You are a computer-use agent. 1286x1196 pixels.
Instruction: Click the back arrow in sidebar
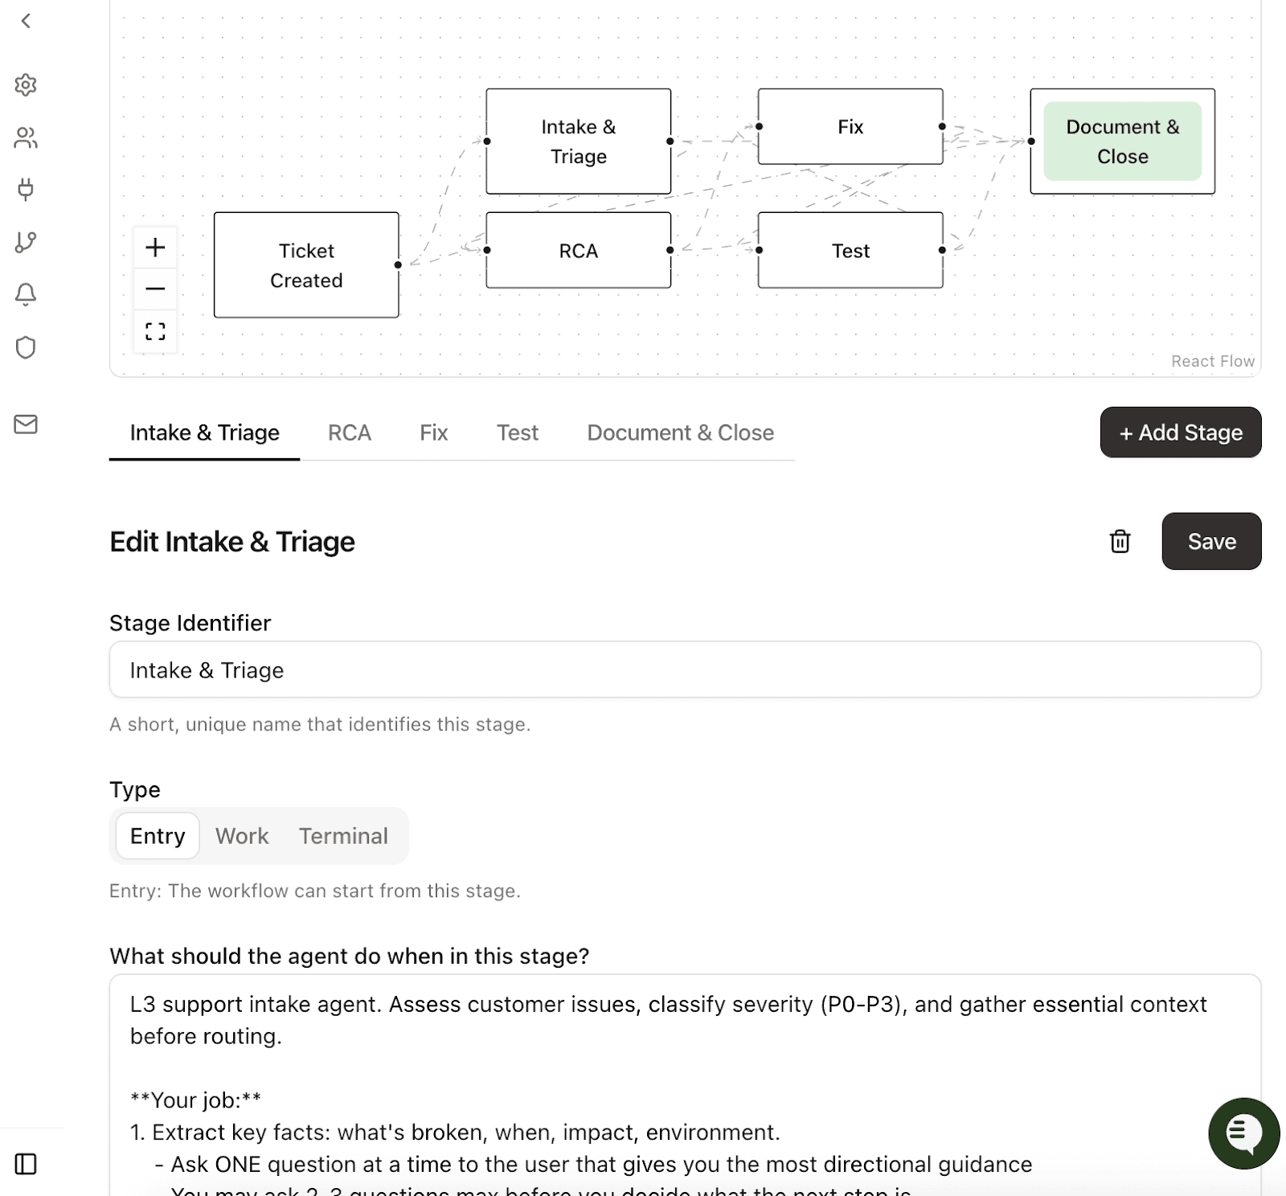pyautogui.click(x=26, y=21)
